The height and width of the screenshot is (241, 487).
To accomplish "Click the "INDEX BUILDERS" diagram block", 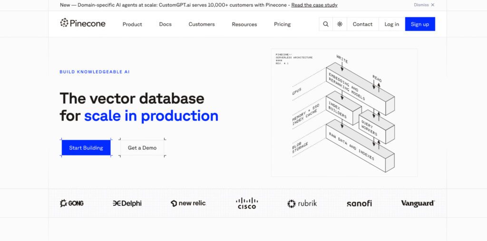I will click(x=343, y=108).
